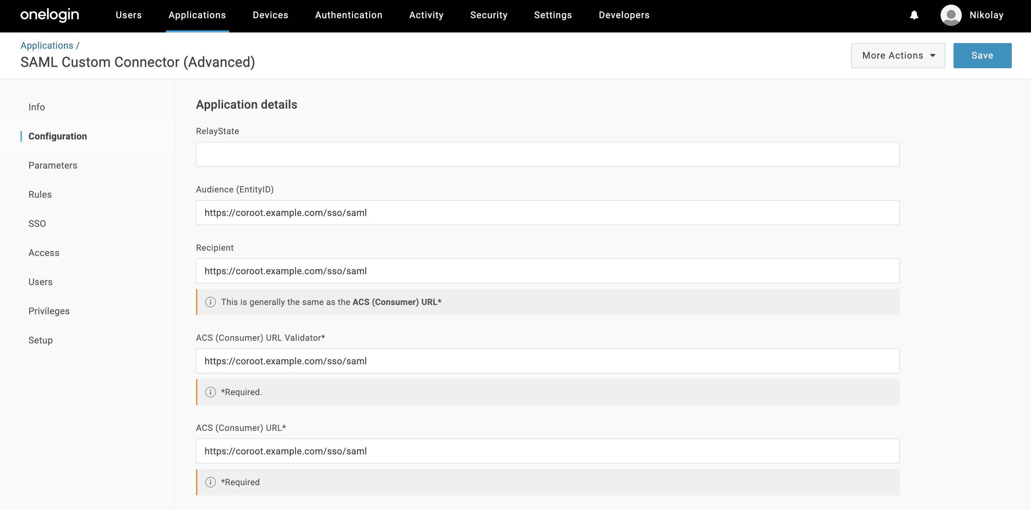The image size is (1031, 510).
Task: Open the Authentication top menu
Action: (x=349, y=15)
